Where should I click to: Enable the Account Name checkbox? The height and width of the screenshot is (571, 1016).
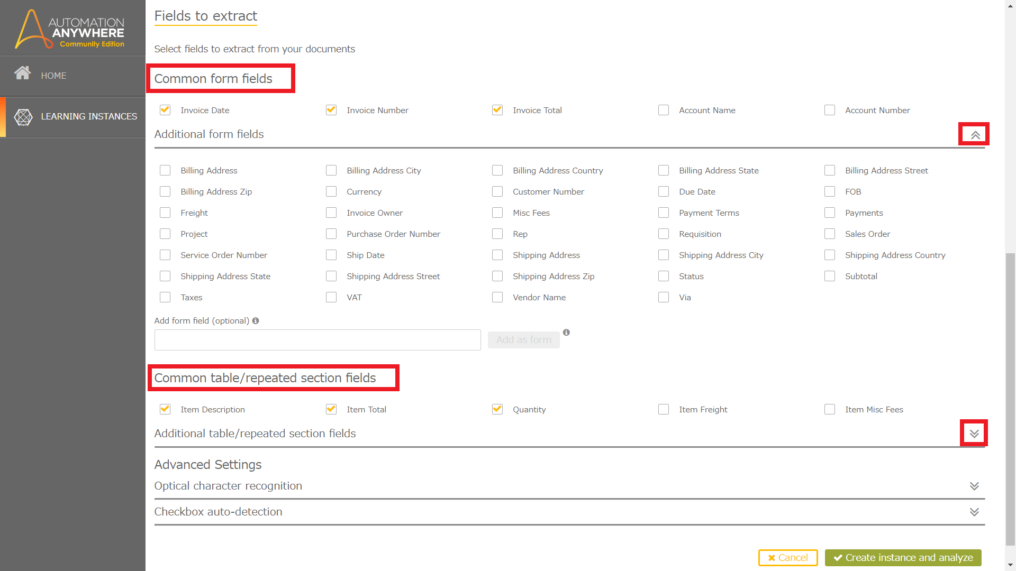click(x=664, y=110)
